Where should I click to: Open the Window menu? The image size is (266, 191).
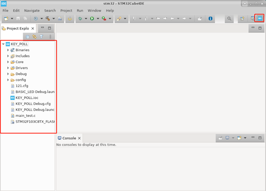pyautogui.click(x=94, y=11)
